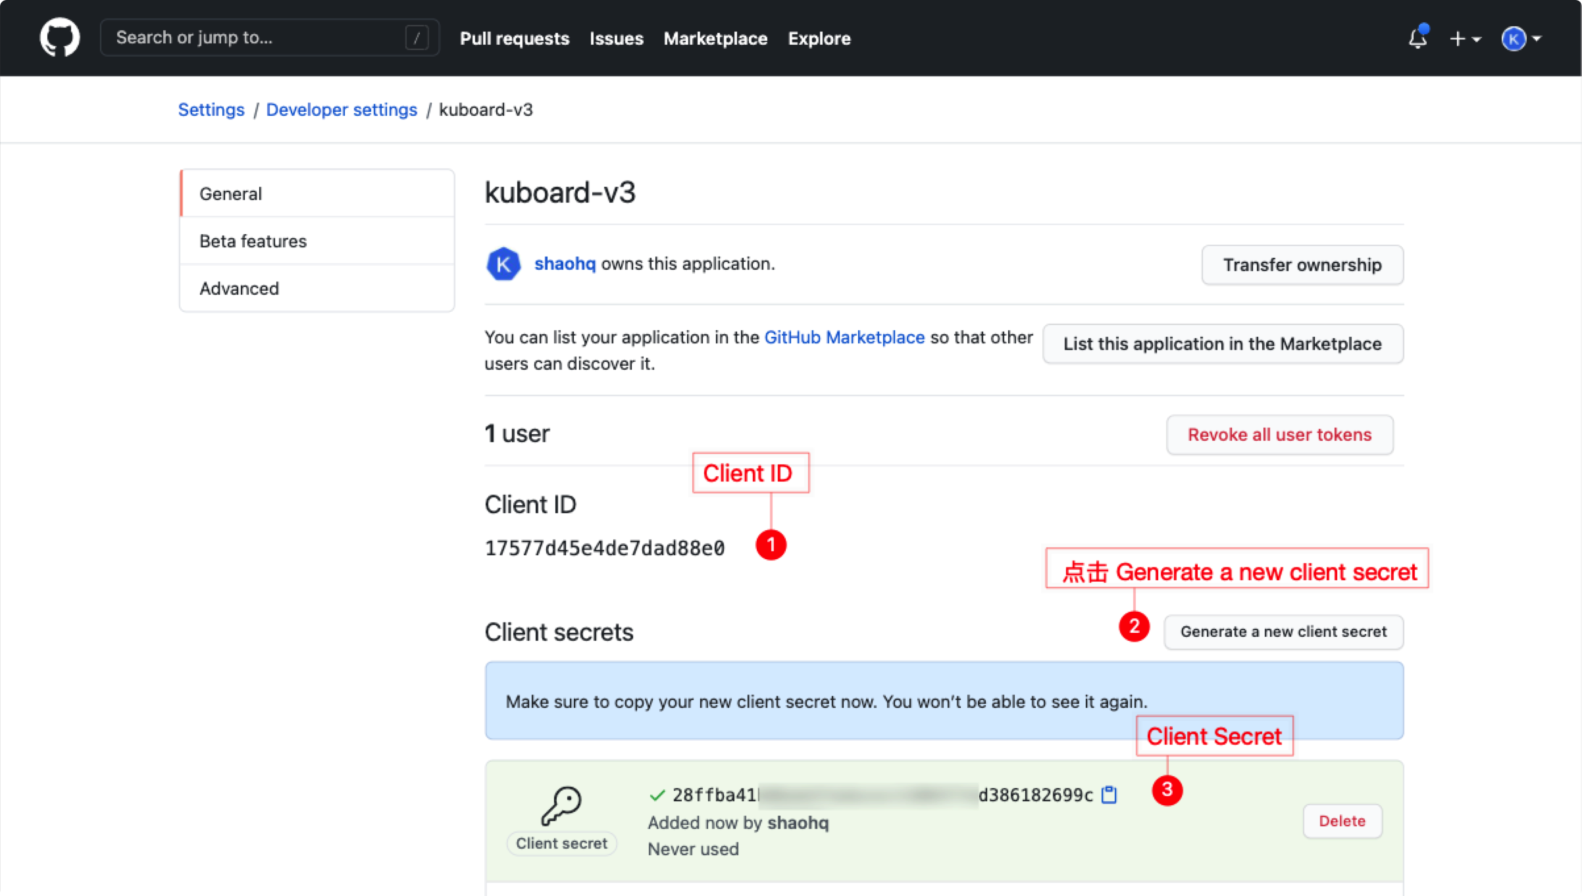This screenshot has height=896, width=1582.
Task: Open the user profile avatar menu
Action: pos(1521,39)
